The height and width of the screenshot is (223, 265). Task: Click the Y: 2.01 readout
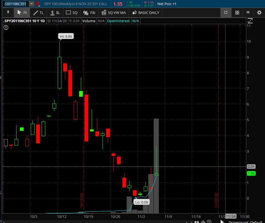(74, 21)
